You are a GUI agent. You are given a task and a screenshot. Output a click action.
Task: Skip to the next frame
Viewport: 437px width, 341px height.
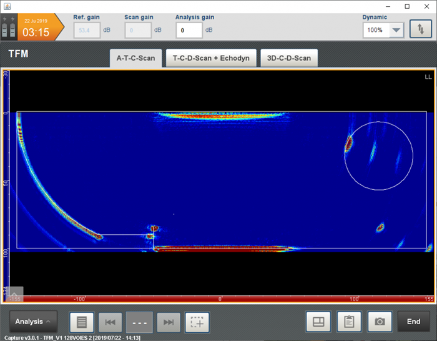pyautogui.click(x=169, y=322)
